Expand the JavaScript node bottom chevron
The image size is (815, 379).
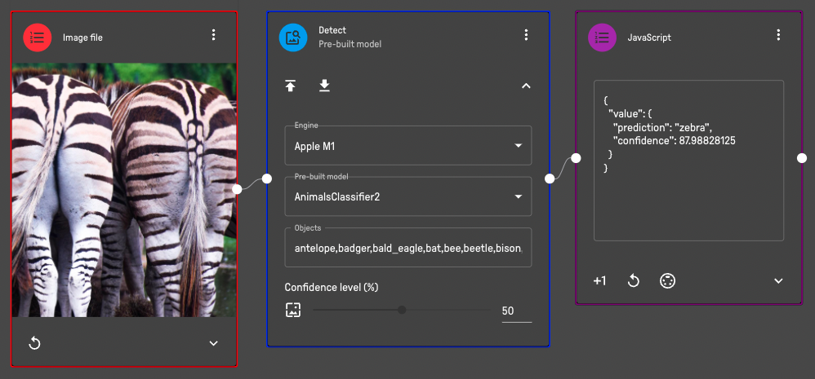(778, 280)
